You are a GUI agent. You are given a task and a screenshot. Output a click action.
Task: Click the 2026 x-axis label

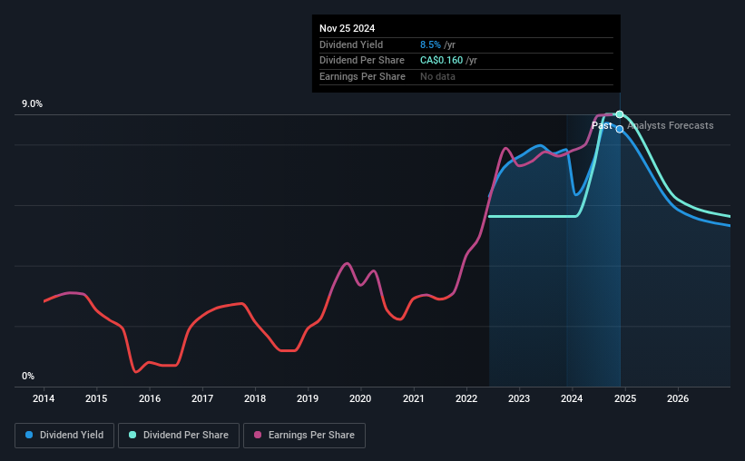pos(678,398)
